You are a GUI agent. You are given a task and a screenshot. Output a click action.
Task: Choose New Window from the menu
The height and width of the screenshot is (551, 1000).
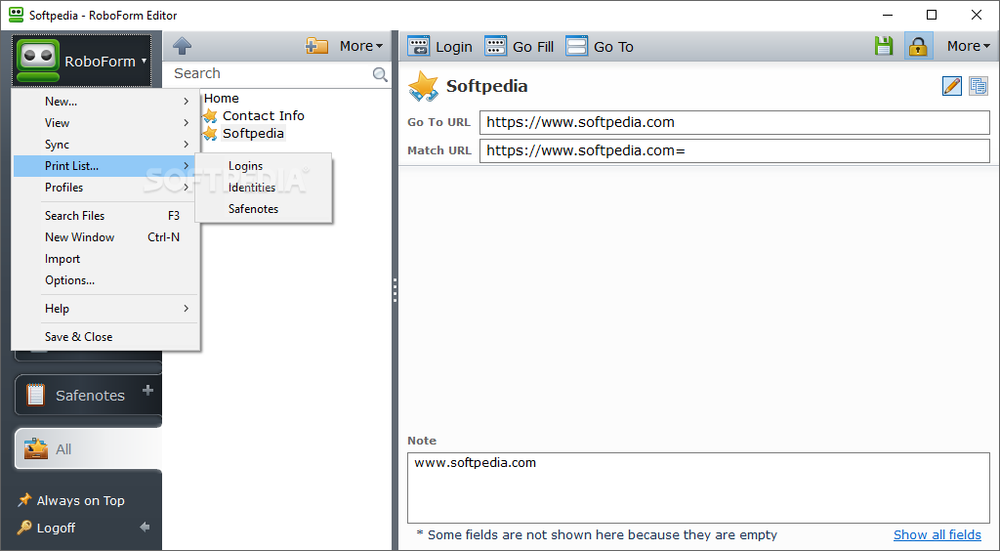[105, 237]
